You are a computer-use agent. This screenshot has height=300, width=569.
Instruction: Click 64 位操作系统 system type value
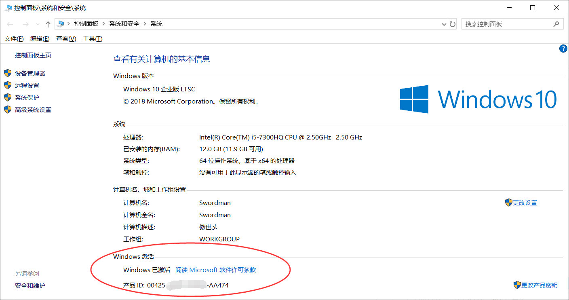(x=247, y=161)
